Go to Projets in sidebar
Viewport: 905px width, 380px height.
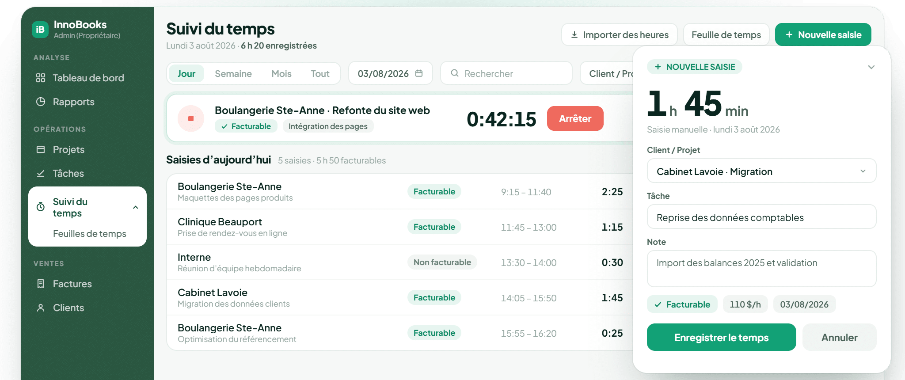pyautogui.click(x=87, y=149)
